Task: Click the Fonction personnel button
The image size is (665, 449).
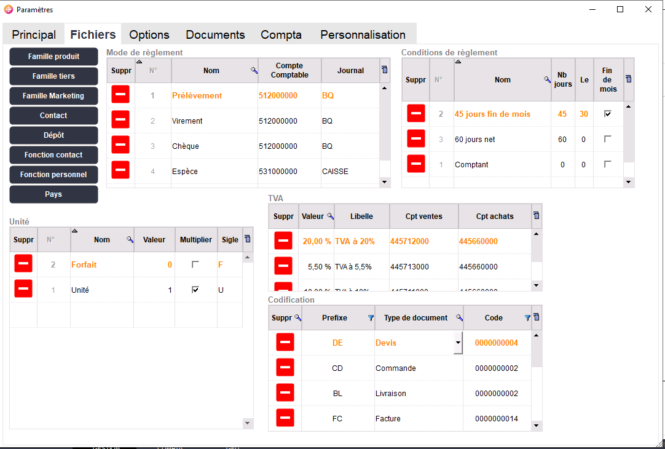Action: (53, 175)
